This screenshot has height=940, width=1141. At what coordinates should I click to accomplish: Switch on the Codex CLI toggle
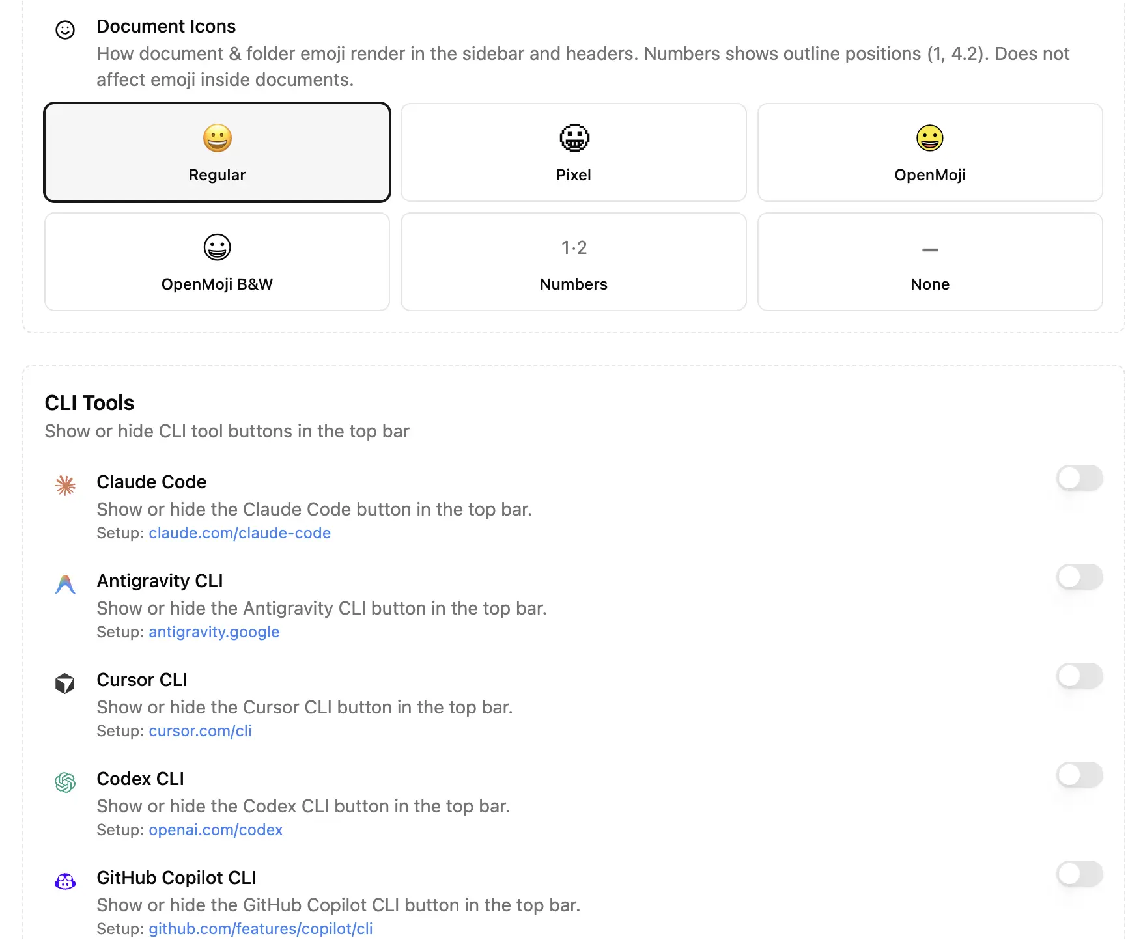(x=1079, y=775)
